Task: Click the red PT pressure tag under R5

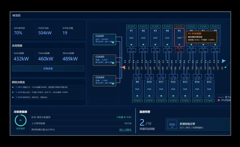Action: [x=179, y=51]
